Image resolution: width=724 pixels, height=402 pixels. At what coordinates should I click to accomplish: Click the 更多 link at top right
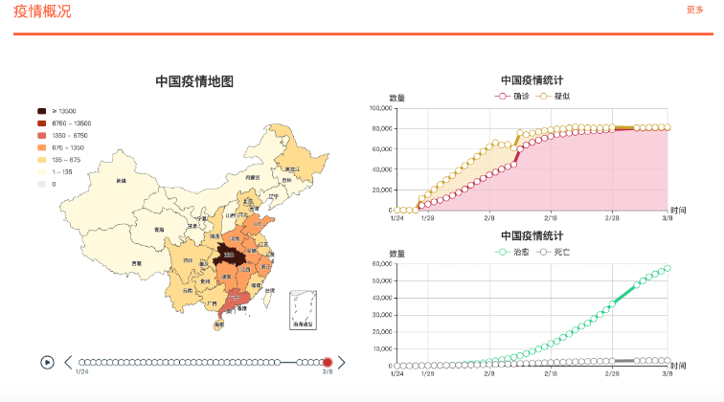(x=694, y=10)
